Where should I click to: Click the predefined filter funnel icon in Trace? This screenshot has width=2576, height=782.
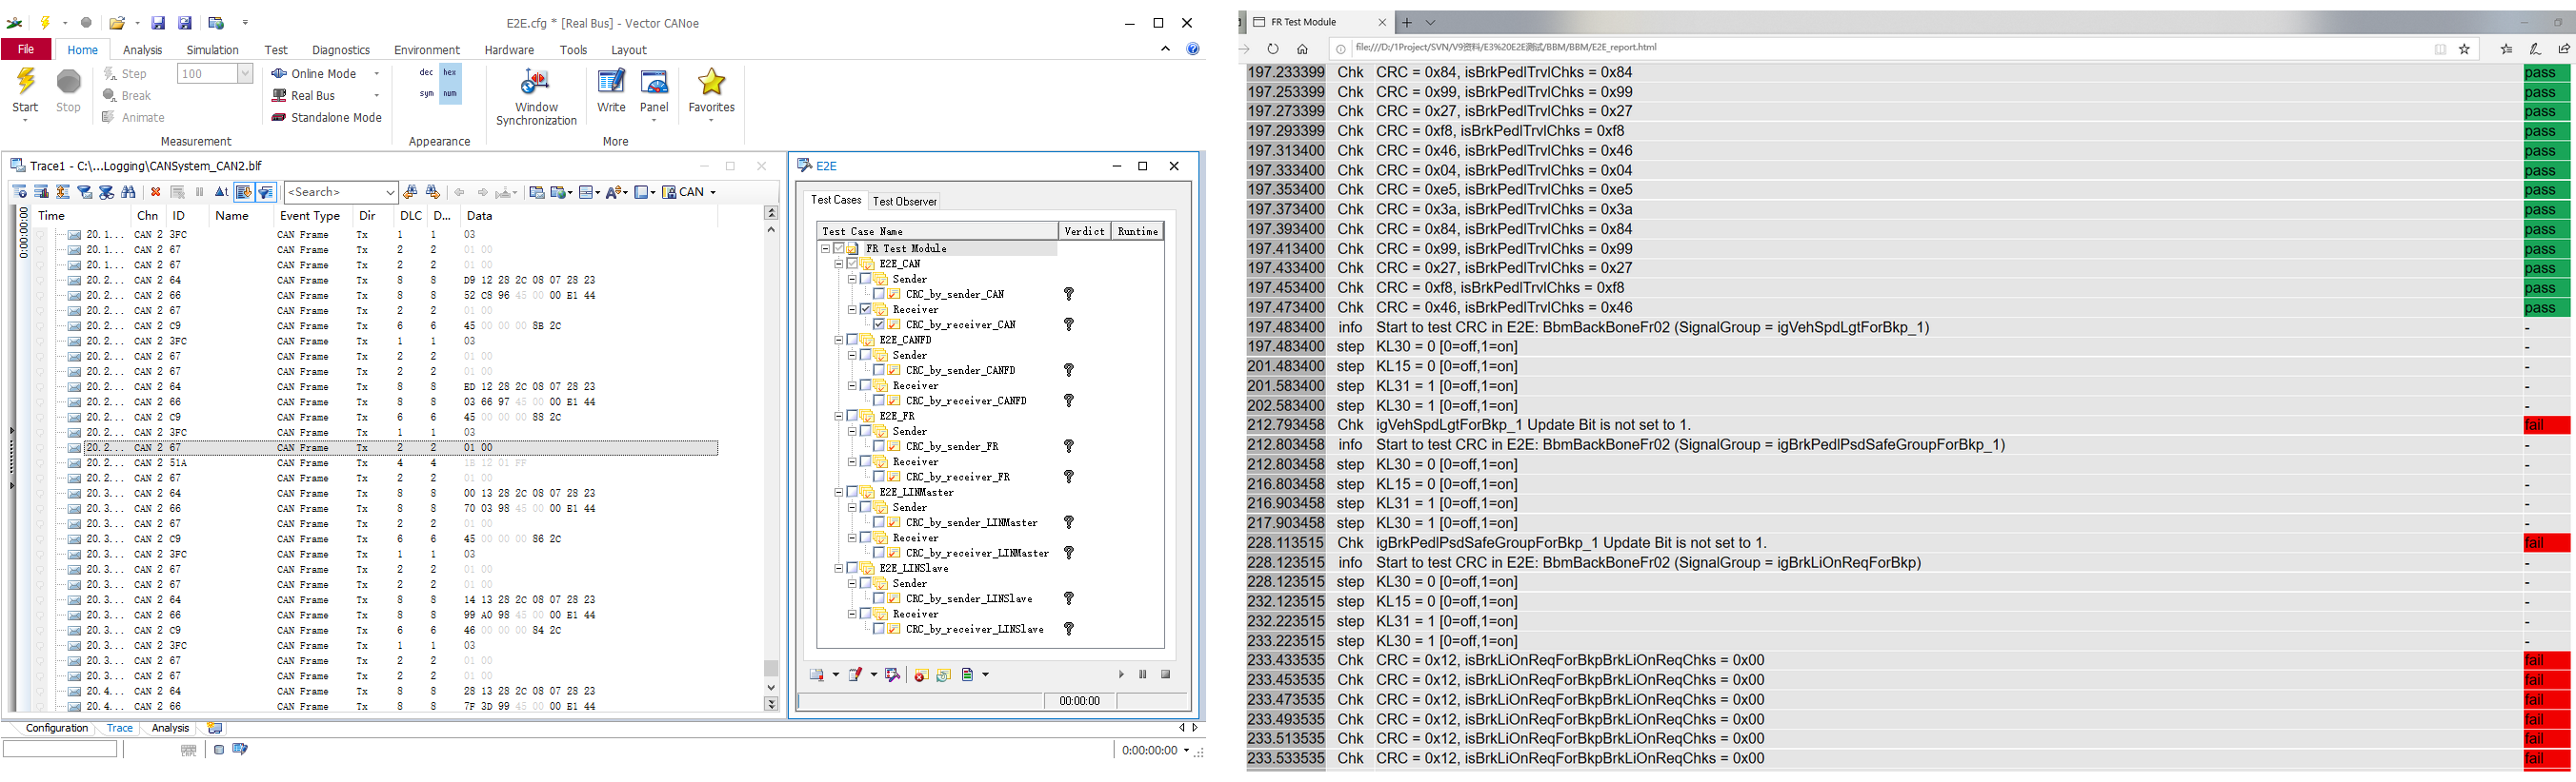85,192
